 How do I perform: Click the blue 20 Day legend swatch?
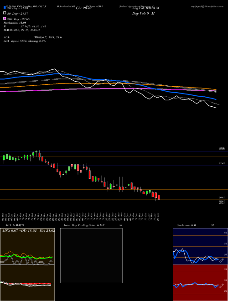5,8
